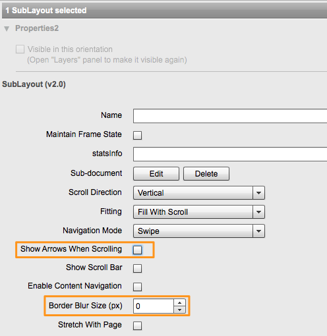The height and width of the screenshot is (336, 327).
Task: Open the Navigation Mode dropdown arrow
Action: click(x=258, y=231)
